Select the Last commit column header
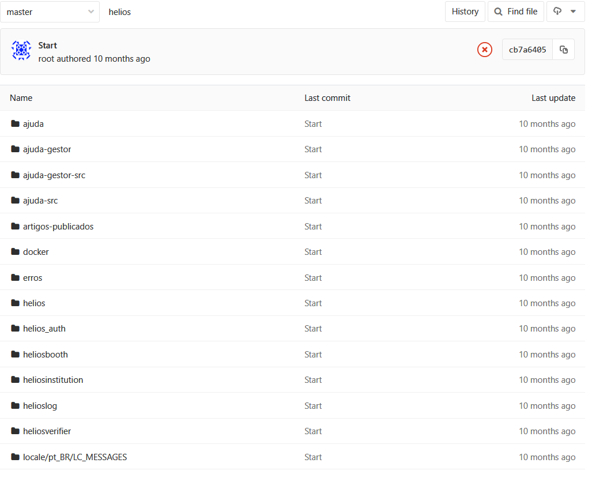The image size is (607, 478). [x=327, y=98]
